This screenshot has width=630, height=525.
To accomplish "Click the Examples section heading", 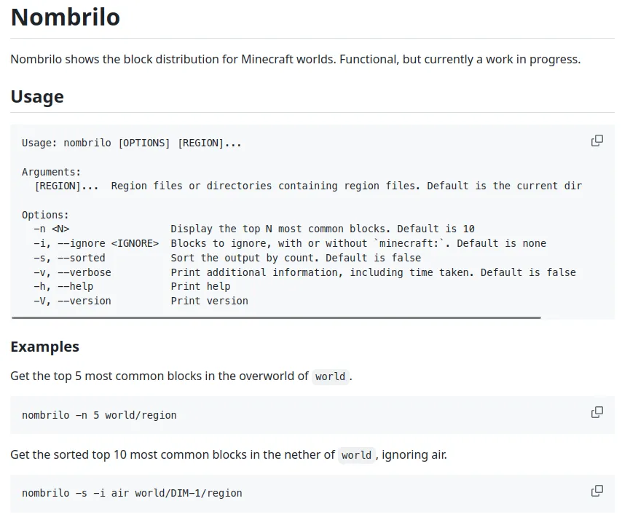I will click(44, 347).
